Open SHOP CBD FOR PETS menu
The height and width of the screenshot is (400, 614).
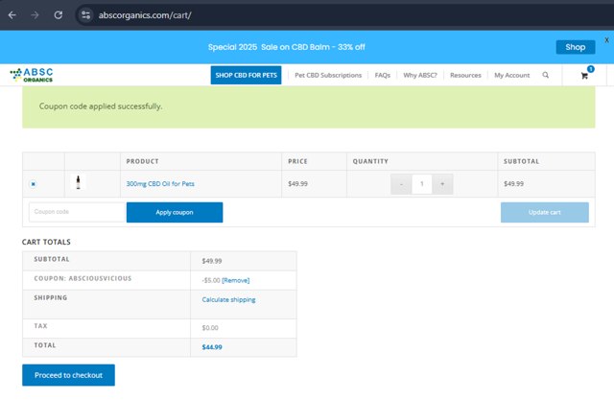pos(246,75)
